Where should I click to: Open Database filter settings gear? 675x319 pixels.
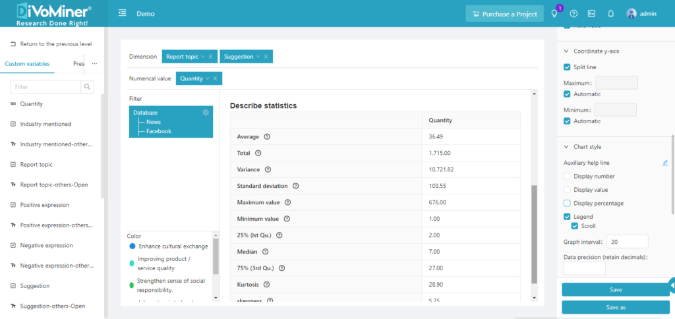(x=206, y=112)
